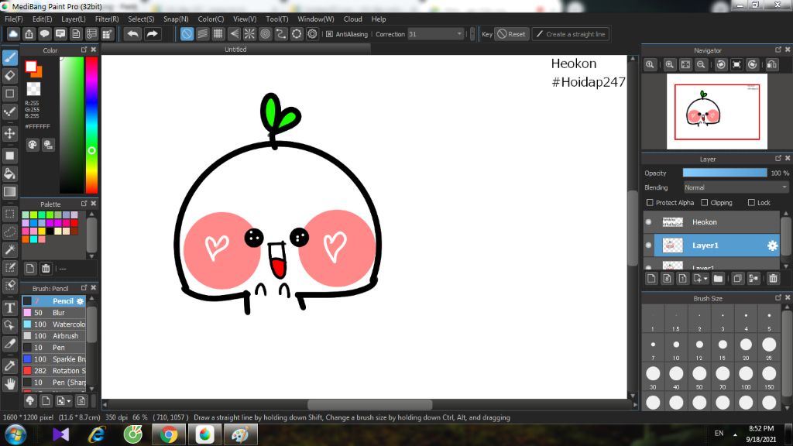
Task: Enable parallel snap guide
Action: (202, 34)
